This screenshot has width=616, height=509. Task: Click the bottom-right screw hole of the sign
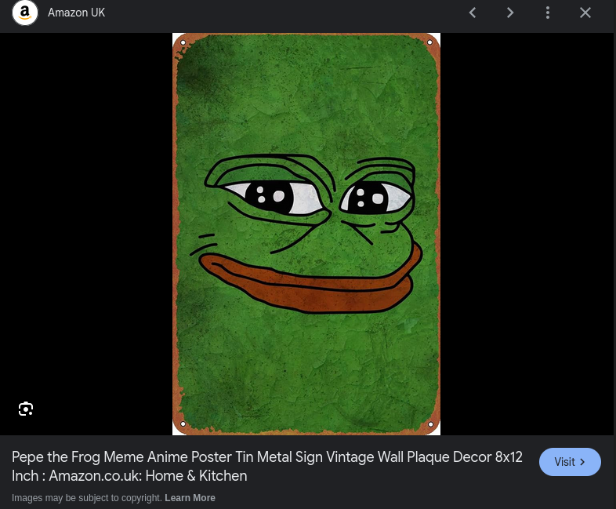click(430, 425)
